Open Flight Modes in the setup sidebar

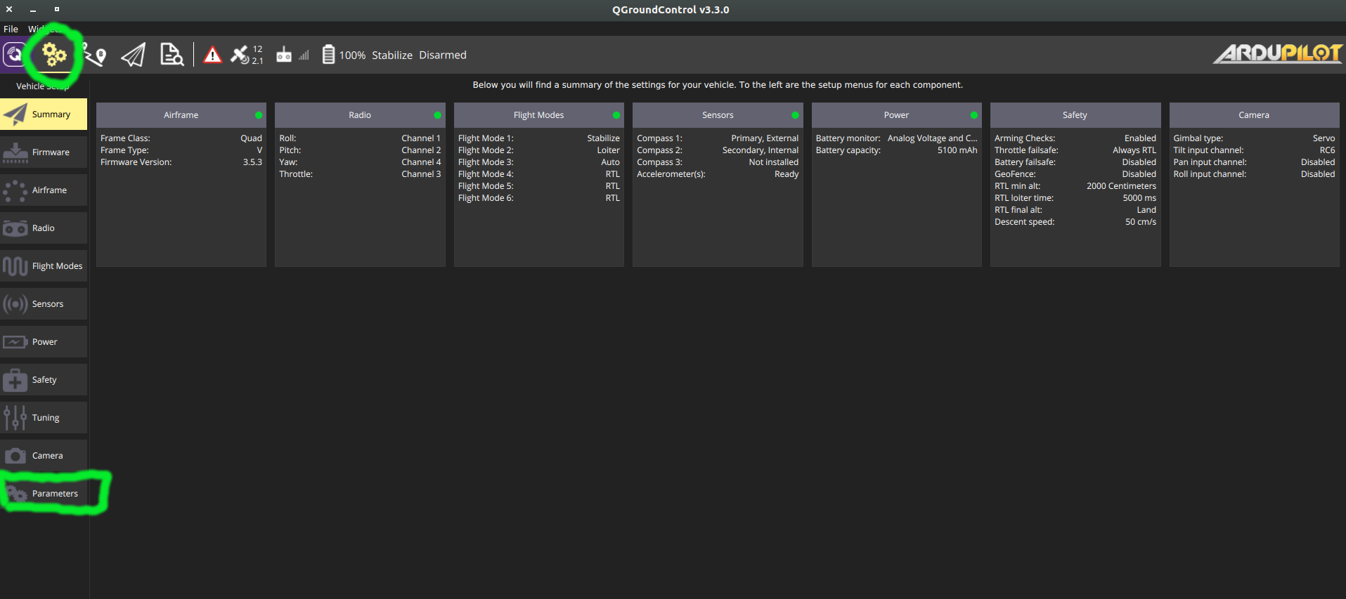(44, 266)
